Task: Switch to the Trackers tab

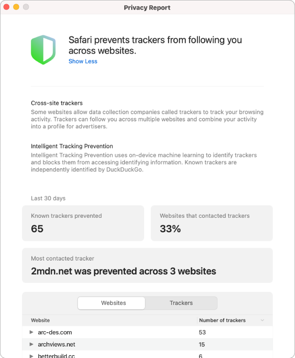Action: point(181,303)
